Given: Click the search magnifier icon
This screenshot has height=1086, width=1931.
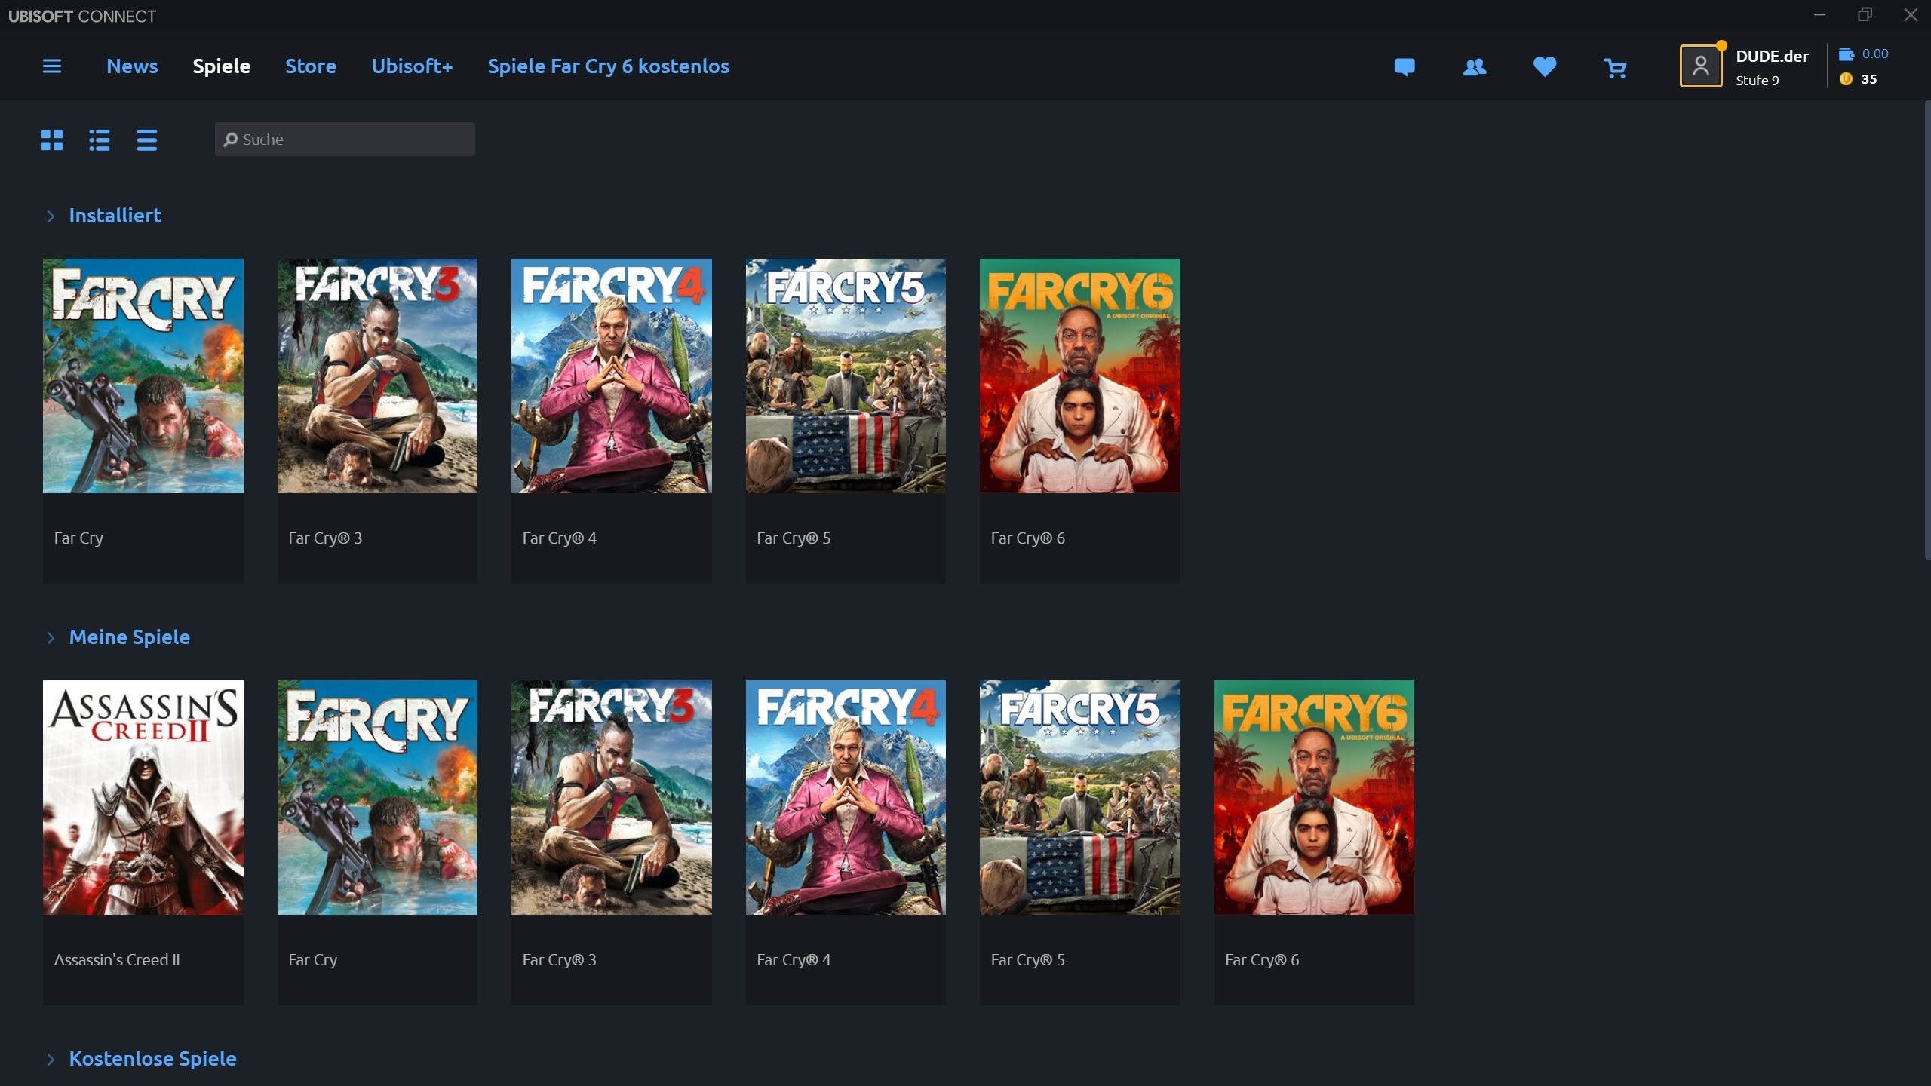Looking at the screenshot, I should coord(231,140).
